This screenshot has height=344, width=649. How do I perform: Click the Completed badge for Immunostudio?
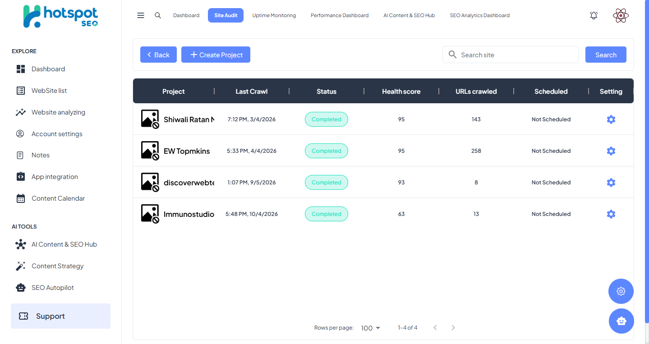[x=327, y=214]
